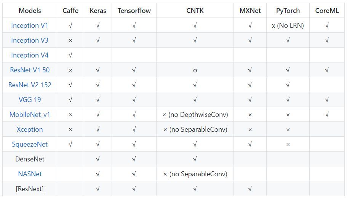Image resolution: width=347 pixels, height=198 pixels.
Task: Click the CNTK column header
Action: coord(195,11)
